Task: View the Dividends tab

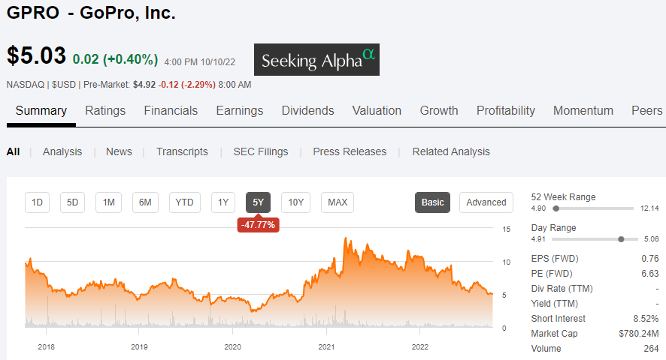Action: click(307, 110)
